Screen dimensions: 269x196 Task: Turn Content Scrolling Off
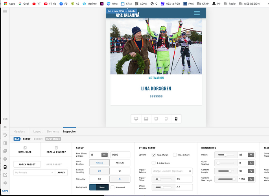pyautogui.click(x=99, y=171)
